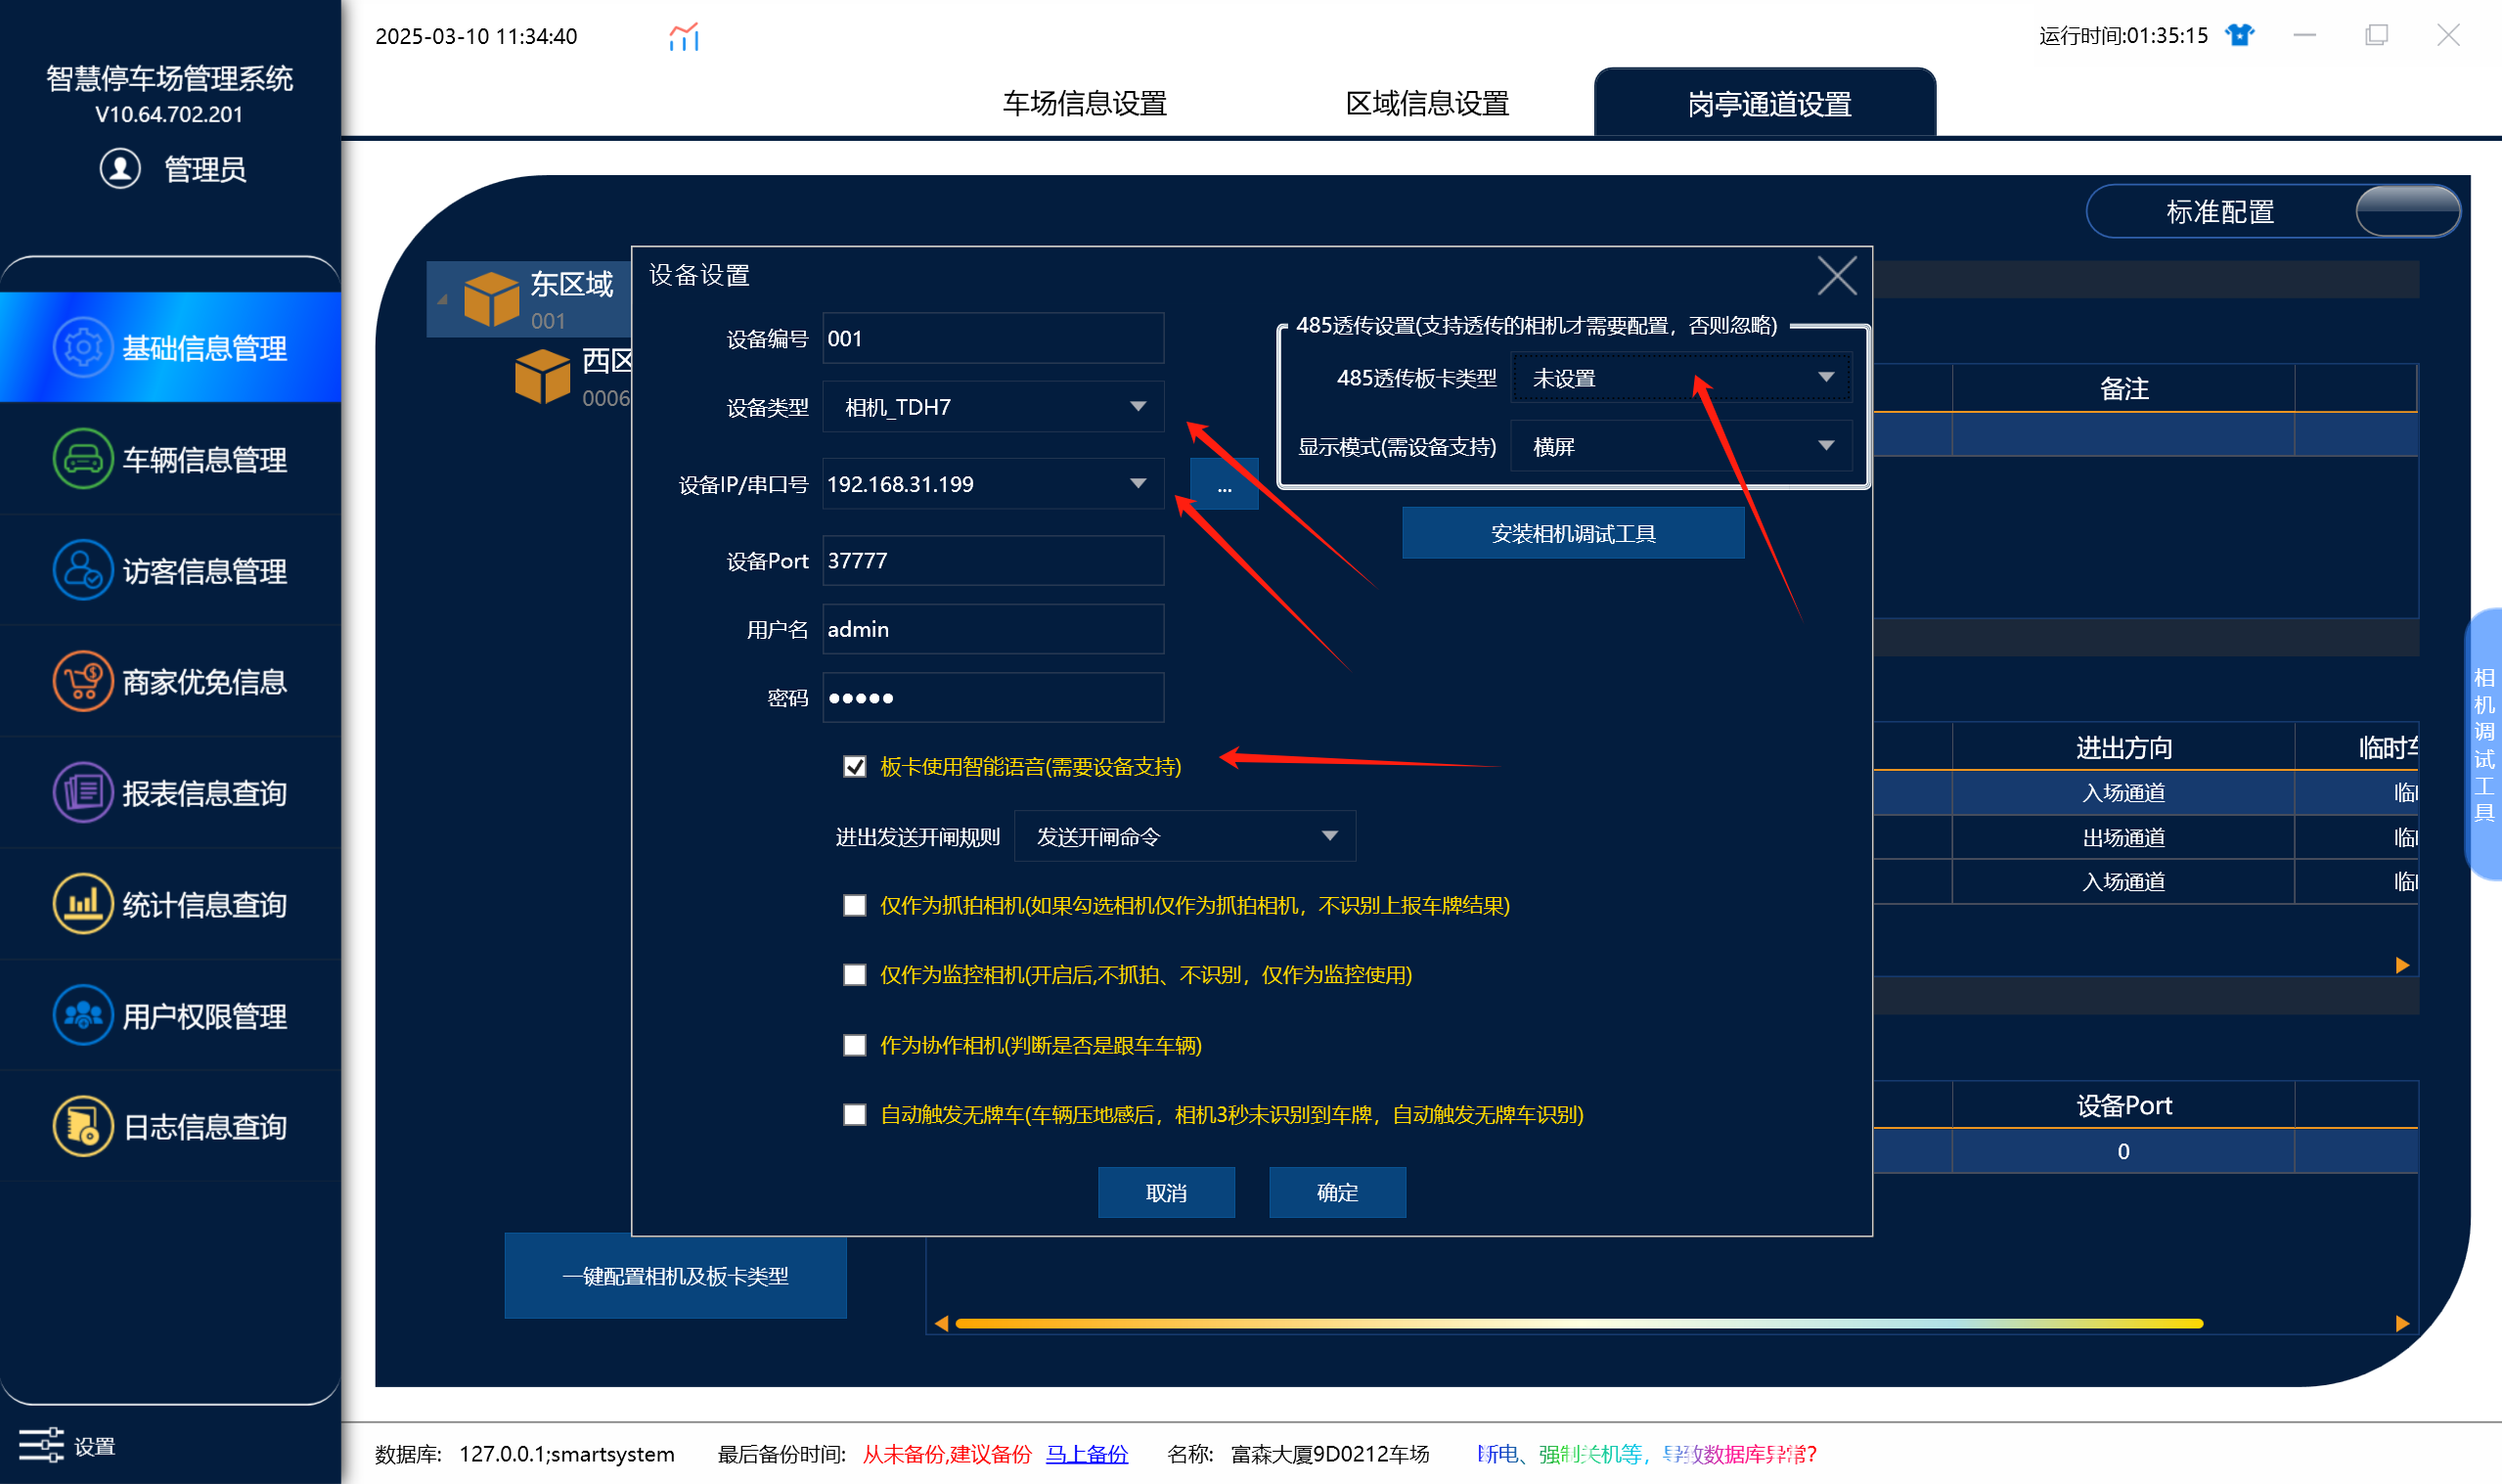Open 车辆信息管理 car icon
This screenshot has height=1484, width=2502.
(x=83, y=459)
